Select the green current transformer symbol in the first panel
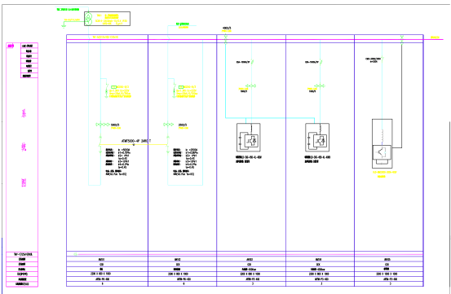Image resolution: width=451 pixels, height=294 pixels. (103, 125)
